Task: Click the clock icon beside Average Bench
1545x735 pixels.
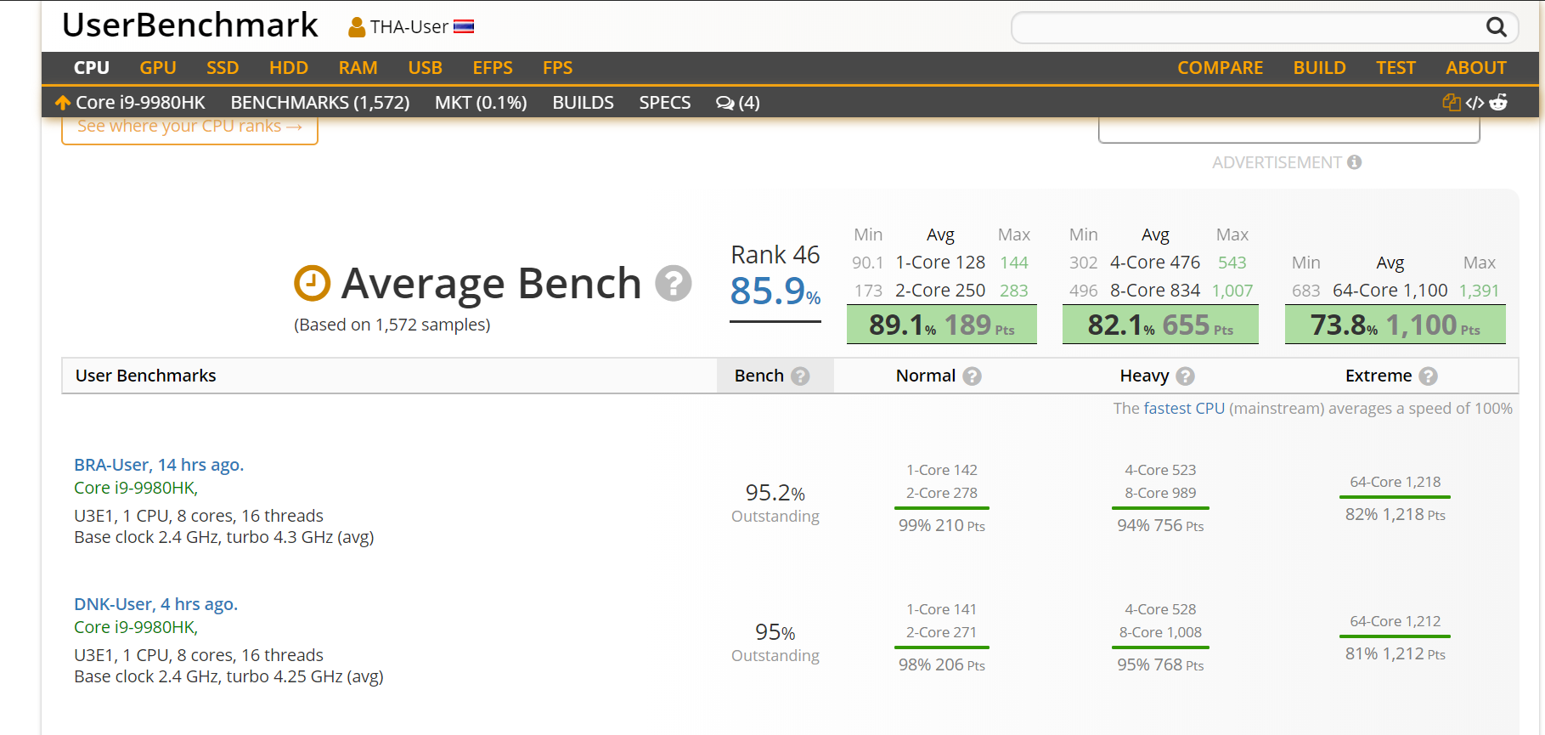Action: click(312, 283)
